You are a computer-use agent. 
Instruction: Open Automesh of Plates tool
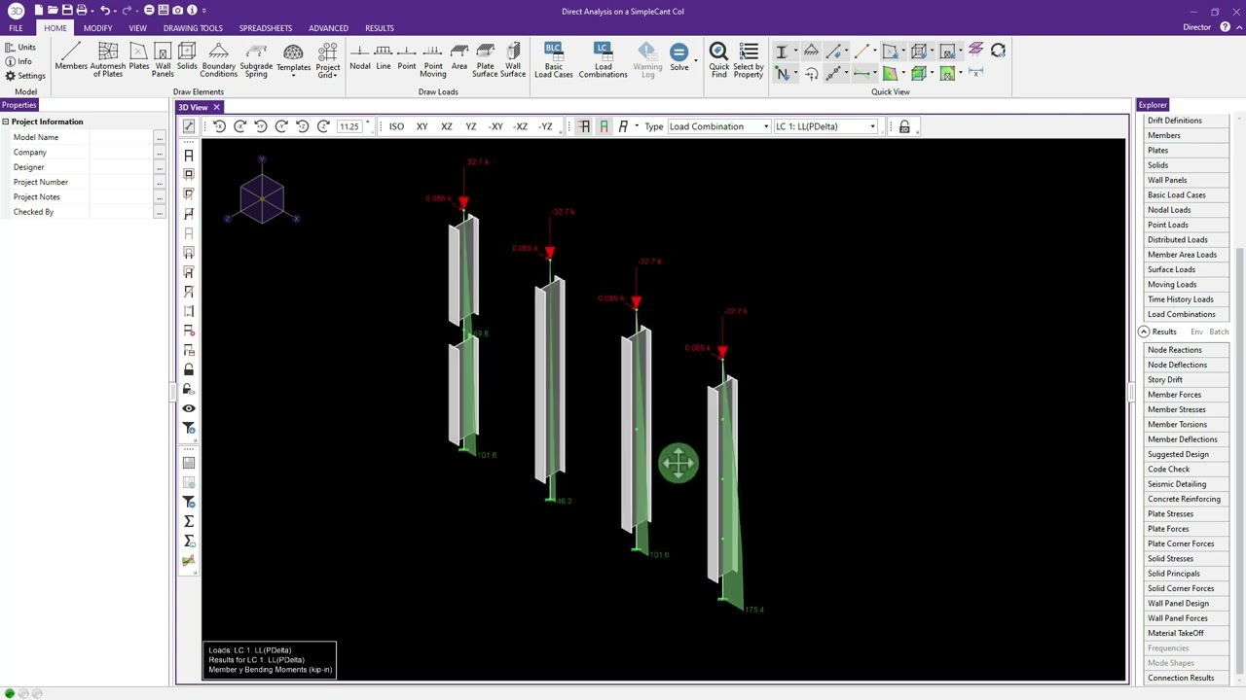[x=108, y=59]
